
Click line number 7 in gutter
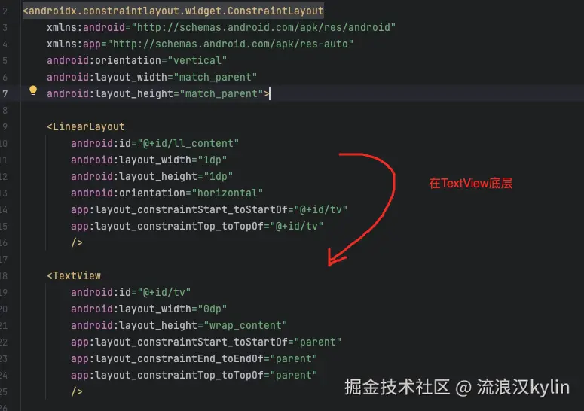(5, 93)
